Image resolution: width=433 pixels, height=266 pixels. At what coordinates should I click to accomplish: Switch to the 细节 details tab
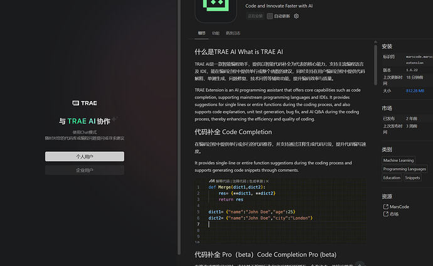[201, 33]
